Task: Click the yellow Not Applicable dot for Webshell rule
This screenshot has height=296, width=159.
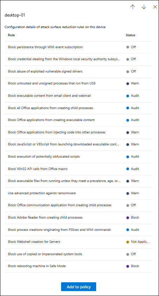Action: coord(128,242)
